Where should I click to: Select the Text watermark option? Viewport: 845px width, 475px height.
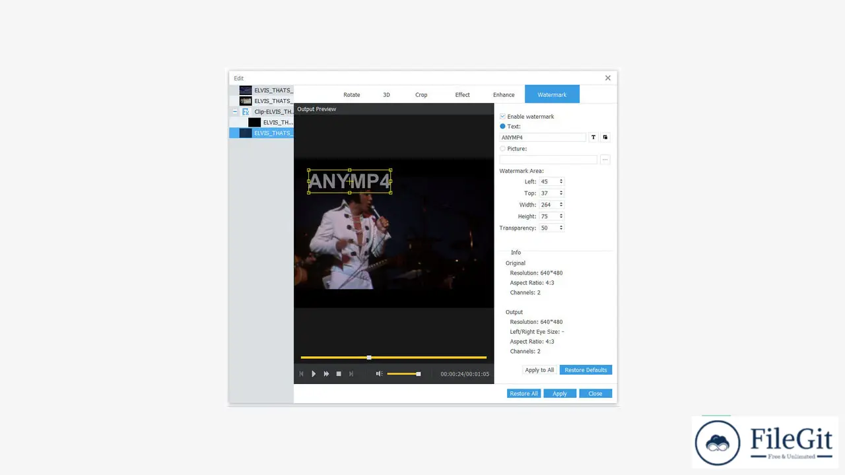502,127
